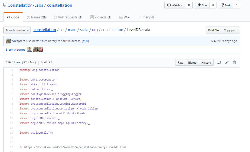Click the pencil edit file icon
This screenshot has width=250, height=152.
point(227,62)
